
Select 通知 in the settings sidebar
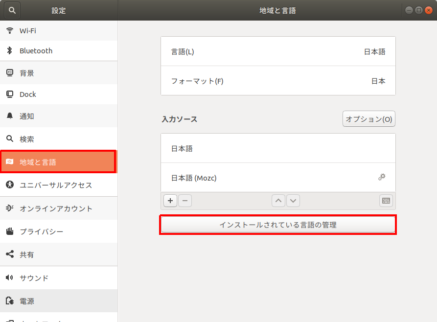(x=59, y=116)
